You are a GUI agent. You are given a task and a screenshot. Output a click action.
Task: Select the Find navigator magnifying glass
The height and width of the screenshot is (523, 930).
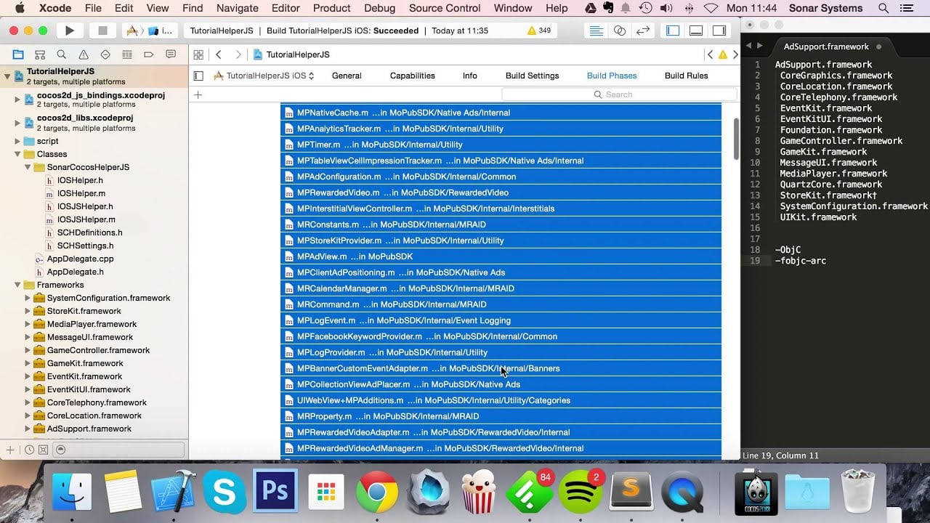61,54
